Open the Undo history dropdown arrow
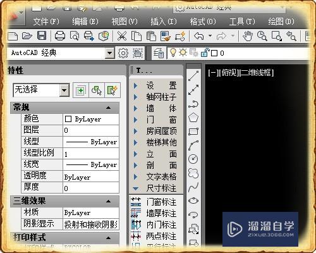316x253 pixels. pos(210,35)
